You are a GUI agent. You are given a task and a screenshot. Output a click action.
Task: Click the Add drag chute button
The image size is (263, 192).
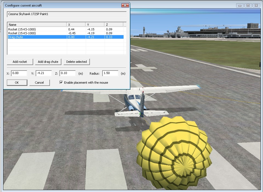[x=48, y=62]
